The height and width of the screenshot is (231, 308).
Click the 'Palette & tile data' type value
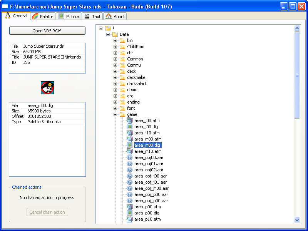coord(44,122)
